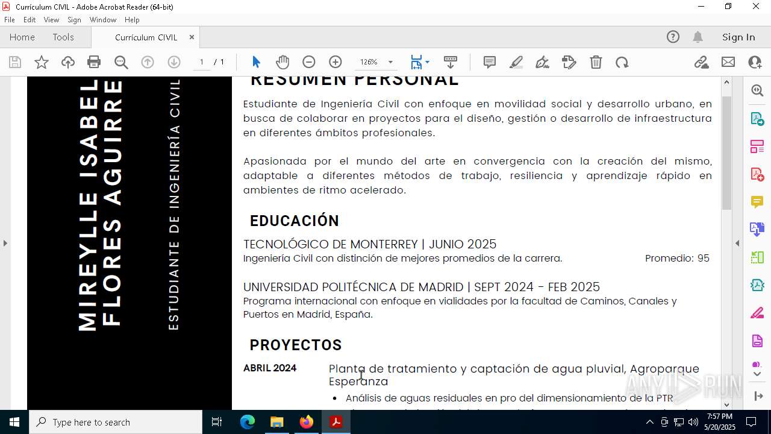Show hidden system tray icons

pyautogui.click(x=649, y=422)
